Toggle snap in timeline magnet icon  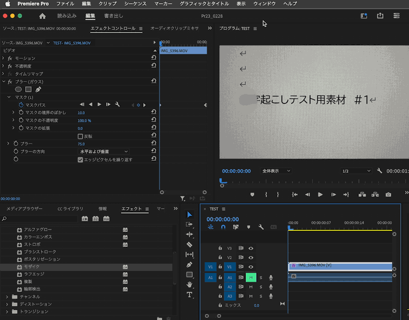(223, 227)
